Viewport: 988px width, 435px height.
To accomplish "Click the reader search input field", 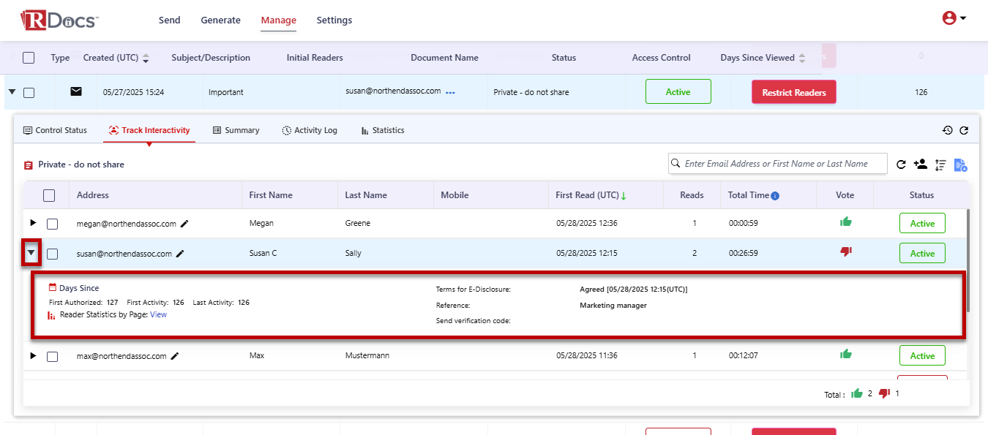I will [783, 164].
